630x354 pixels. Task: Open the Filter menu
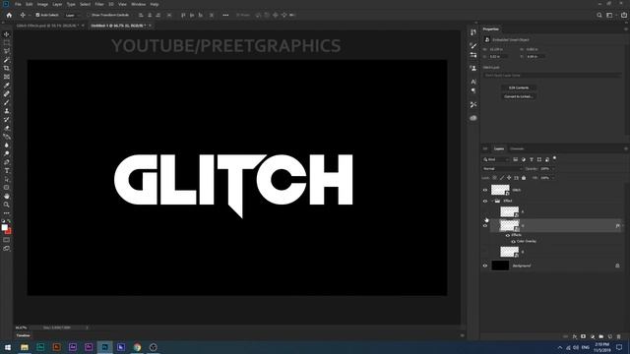[x=99, y=4]
